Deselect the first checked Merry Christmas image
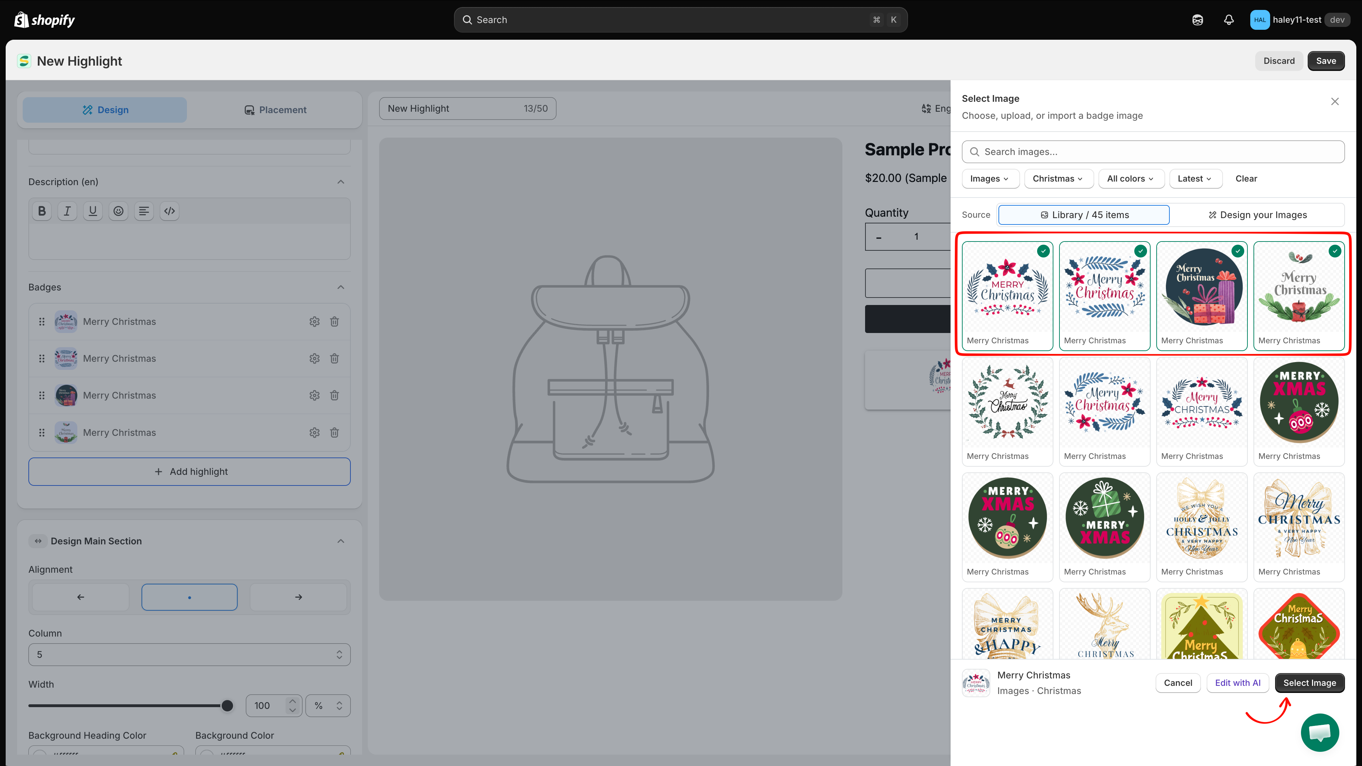This screenshot has height=766, width=1362. (1007, 296)
